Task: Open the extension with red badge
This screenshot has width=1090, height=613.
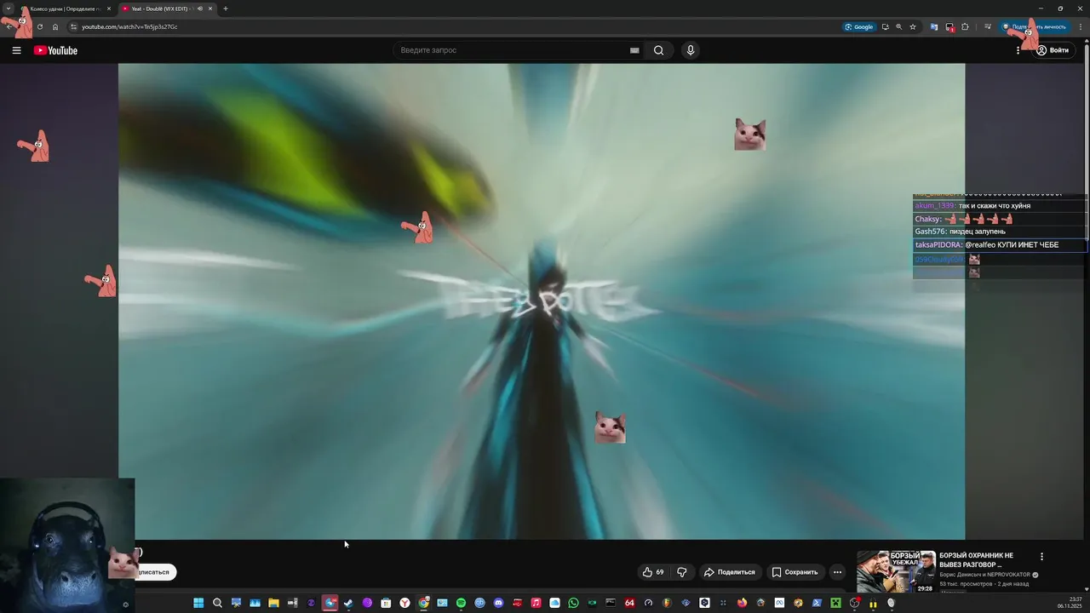Action: pos(949,26)
